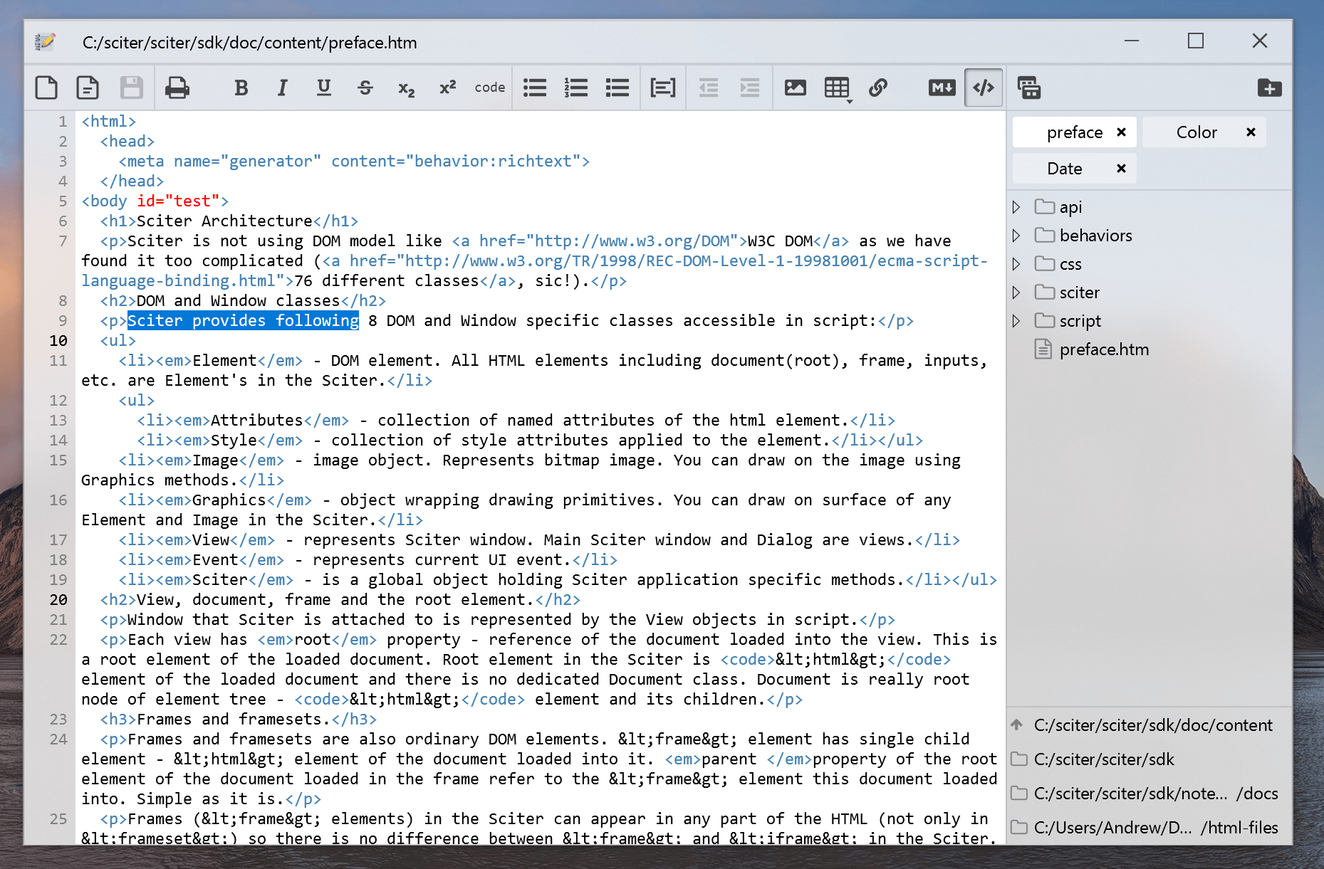Viewport: 1324px width, 869px height.
Task: Expand the script folder
Action: [1016, 321]
